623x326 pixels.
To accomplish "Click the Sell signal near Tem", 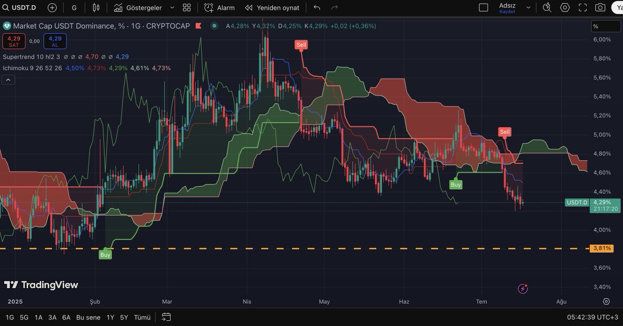I will coord(505,132).
